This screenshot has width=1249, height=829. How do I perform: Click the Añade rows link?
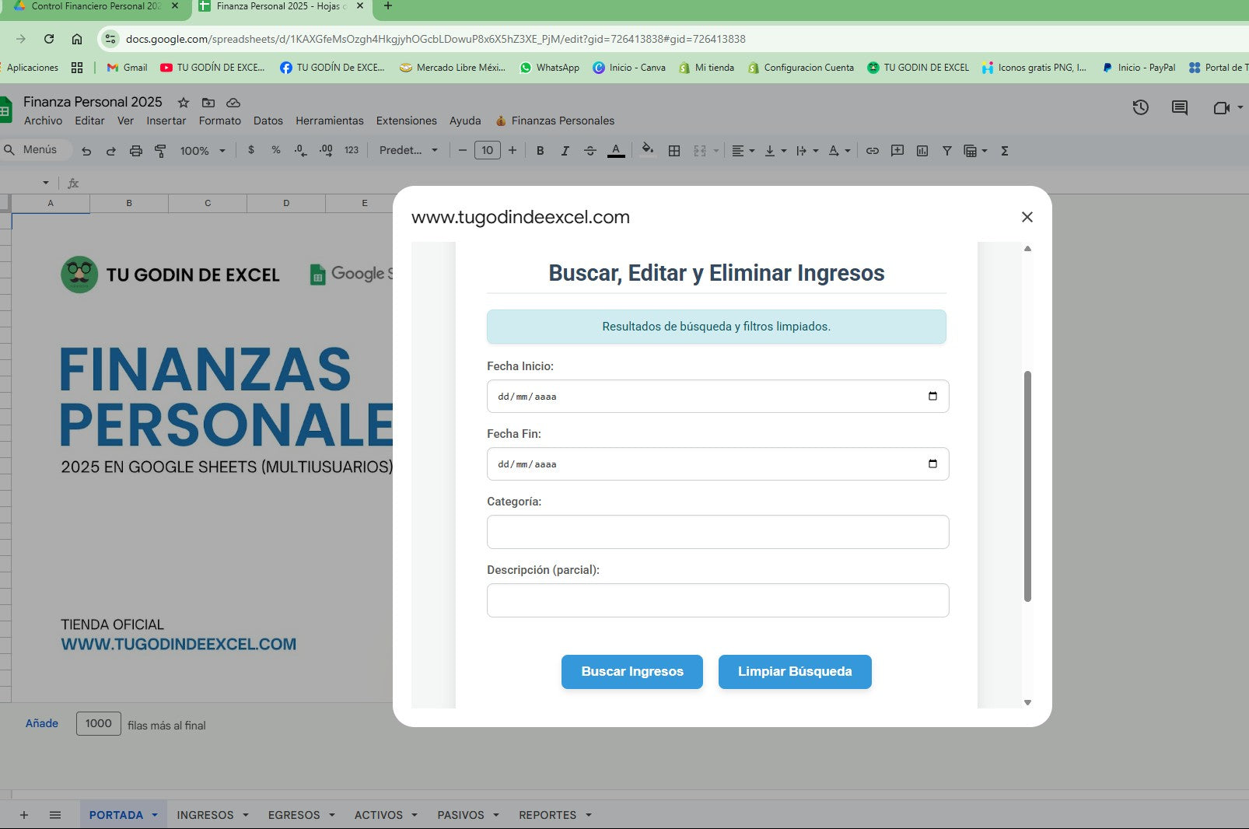(x=42, y=723)
